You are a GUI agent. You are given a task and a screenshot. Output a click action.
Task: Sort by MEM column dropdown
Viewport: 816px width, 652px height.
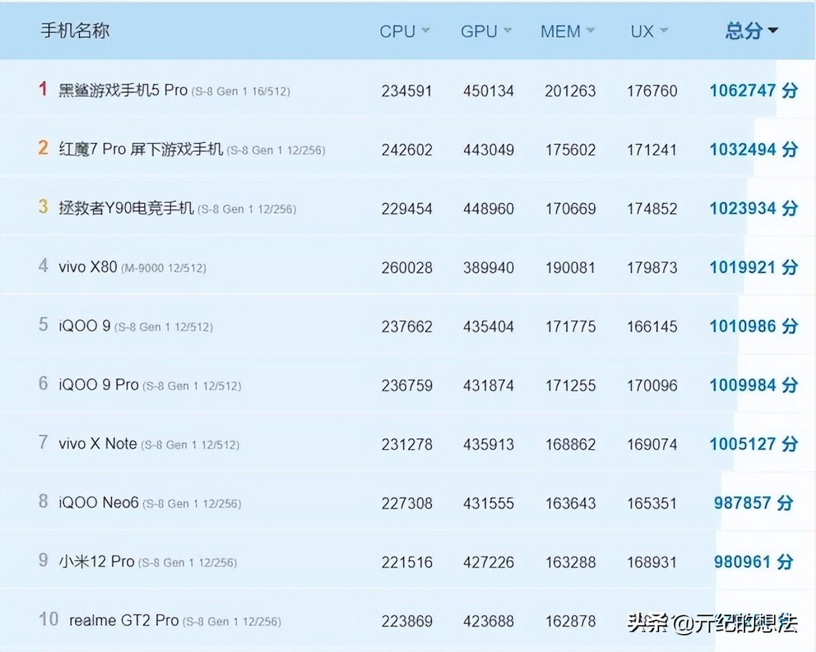tap(567, 31)
